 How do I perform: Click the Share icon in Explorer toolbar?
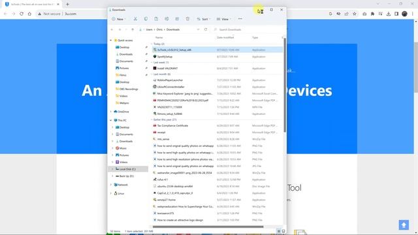177,19
